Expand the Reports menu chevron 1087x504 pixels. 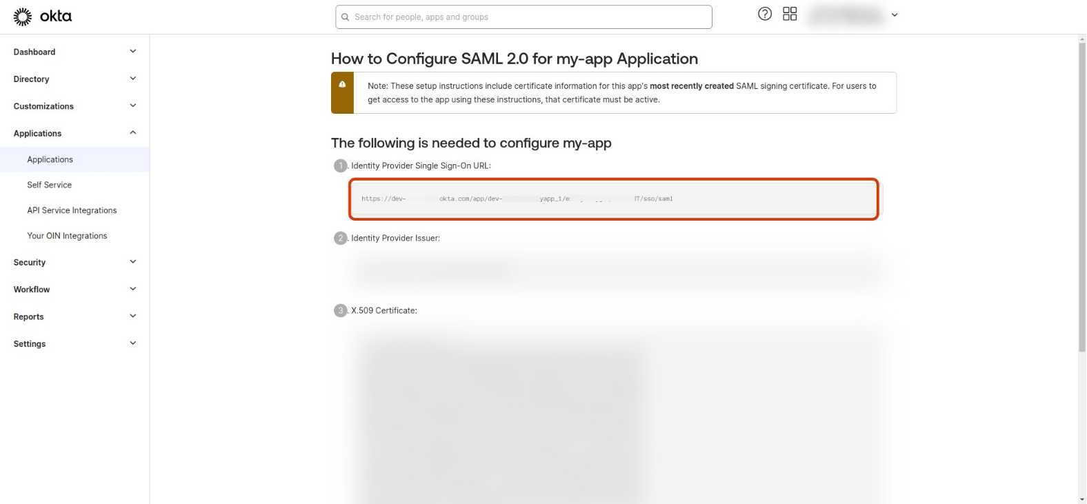[133, 316]
